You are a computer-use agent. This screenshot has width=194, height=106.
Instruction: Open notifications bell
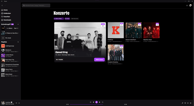click(187, 5)
